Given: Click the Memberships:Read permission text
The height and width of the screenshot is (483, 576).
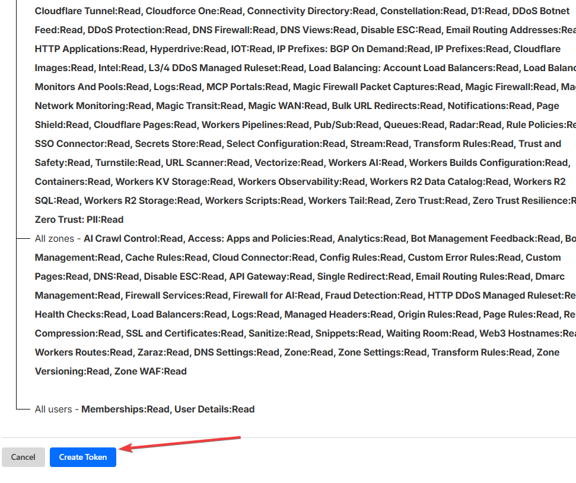Looking at the screenshot, I should pos(125,409).
